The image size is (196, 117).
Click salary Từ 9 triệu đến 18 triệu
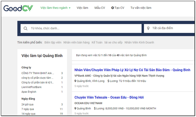tap(132, 81)
